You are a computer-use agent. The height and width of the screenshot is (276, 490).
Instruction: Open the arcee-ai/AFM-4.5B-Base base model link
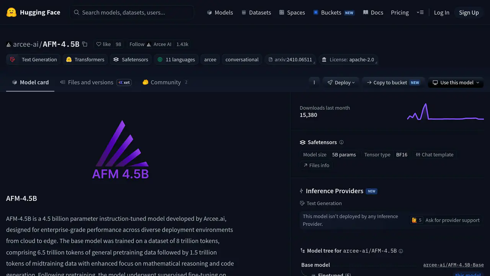(453, 265)
